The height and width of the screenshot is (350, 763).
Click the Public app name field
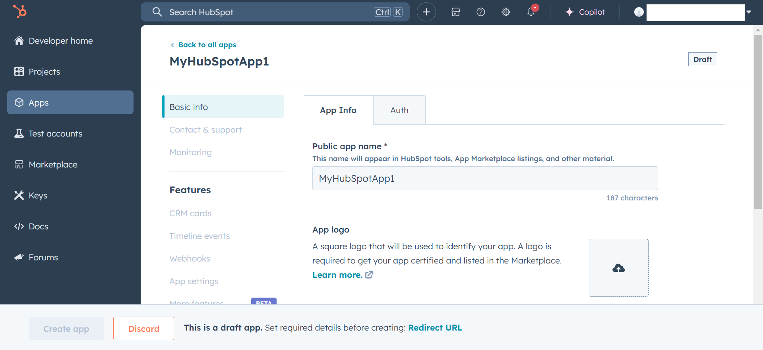[x=485, y=178]
